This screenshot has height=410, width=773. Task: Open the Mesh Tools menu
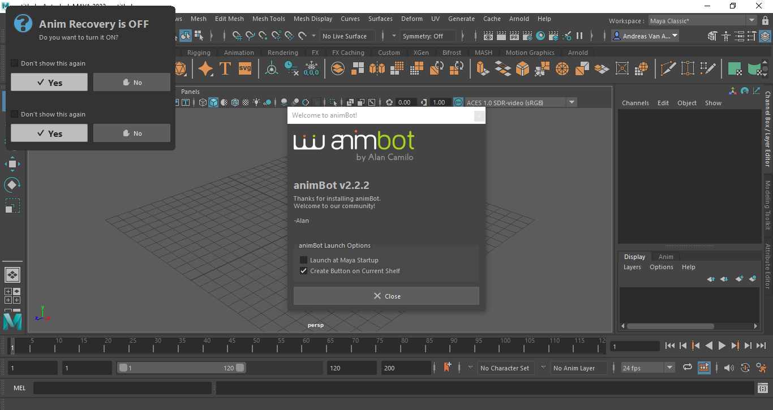tap(268, 19)
